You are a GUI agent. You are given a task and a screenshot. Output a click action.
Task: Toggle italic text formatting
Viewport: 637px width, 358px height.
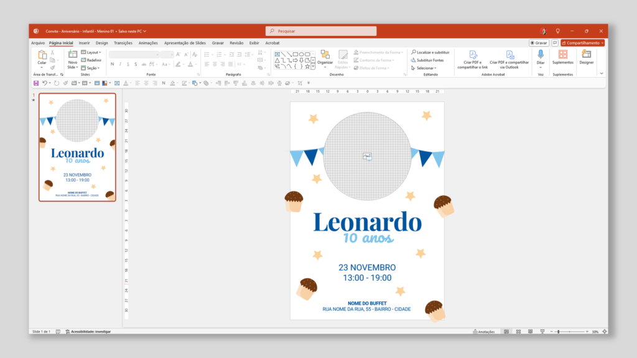(x=121, y=64)
